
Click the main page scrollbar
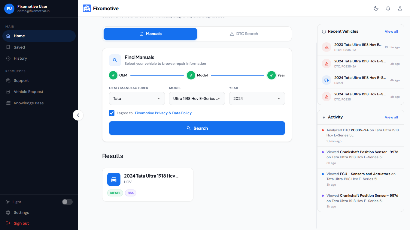point(316,136)
